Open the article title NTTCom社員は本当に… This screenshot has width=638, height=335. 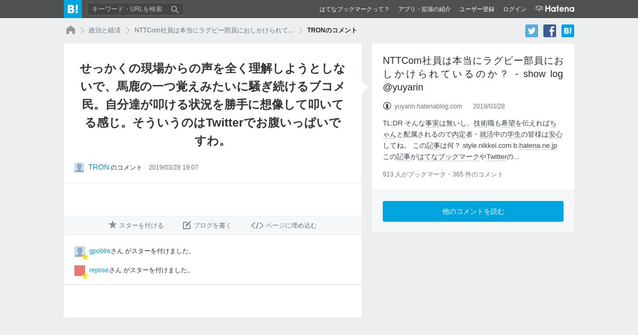coord(473,74)
